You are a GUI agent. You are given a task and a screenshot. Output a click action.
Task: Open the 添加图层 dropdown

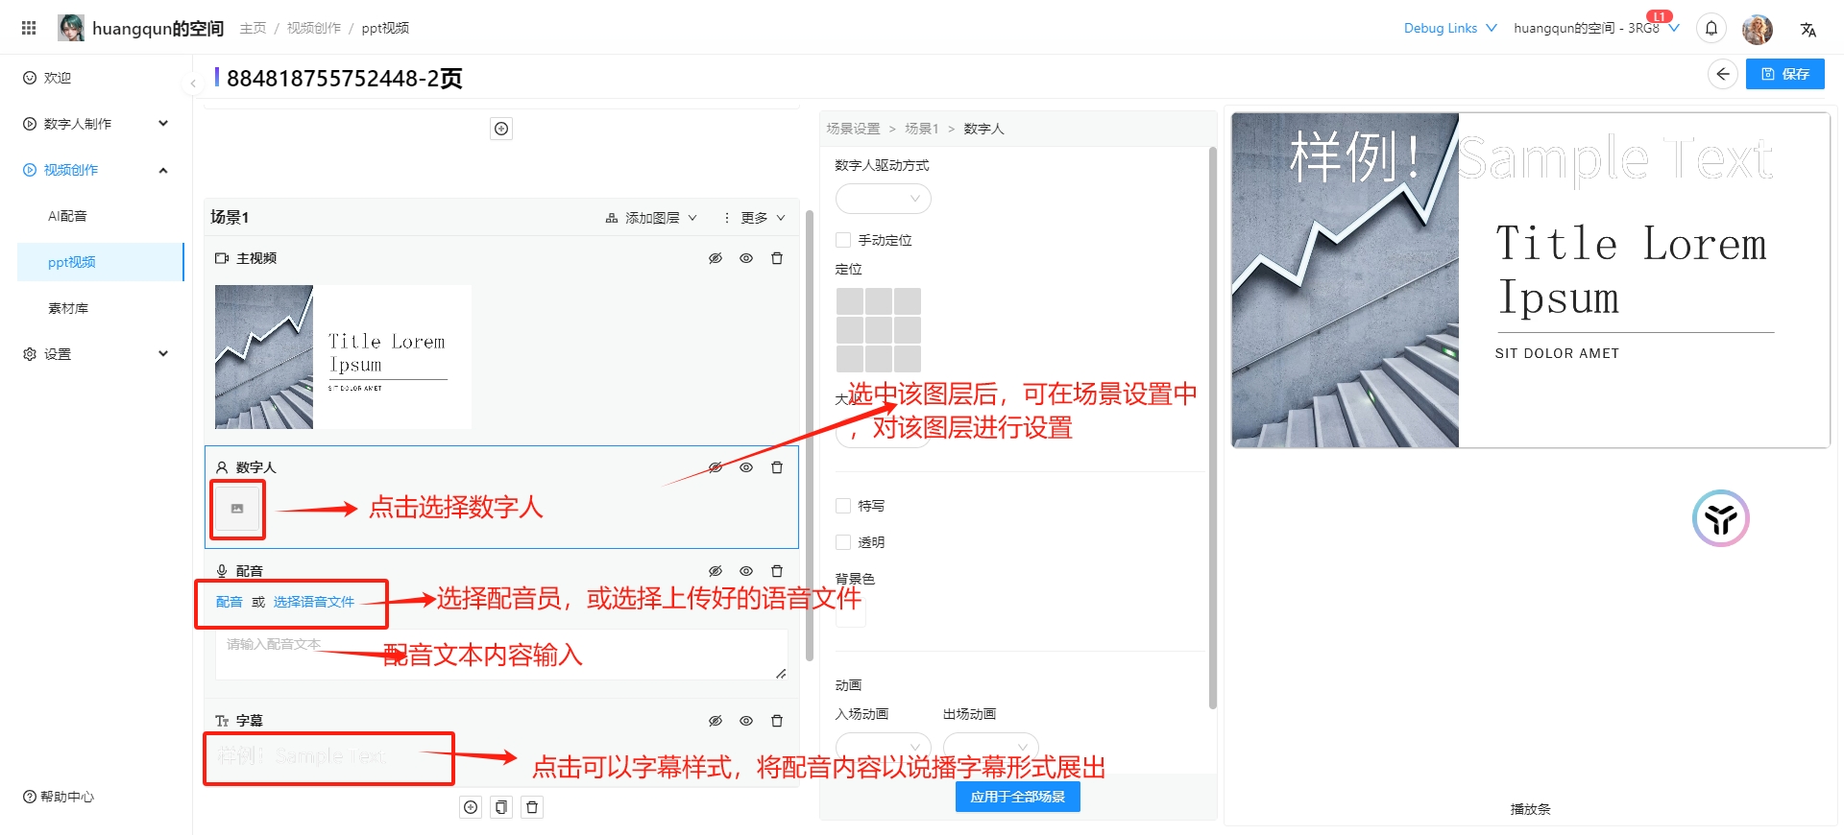(x=651, y=218)
